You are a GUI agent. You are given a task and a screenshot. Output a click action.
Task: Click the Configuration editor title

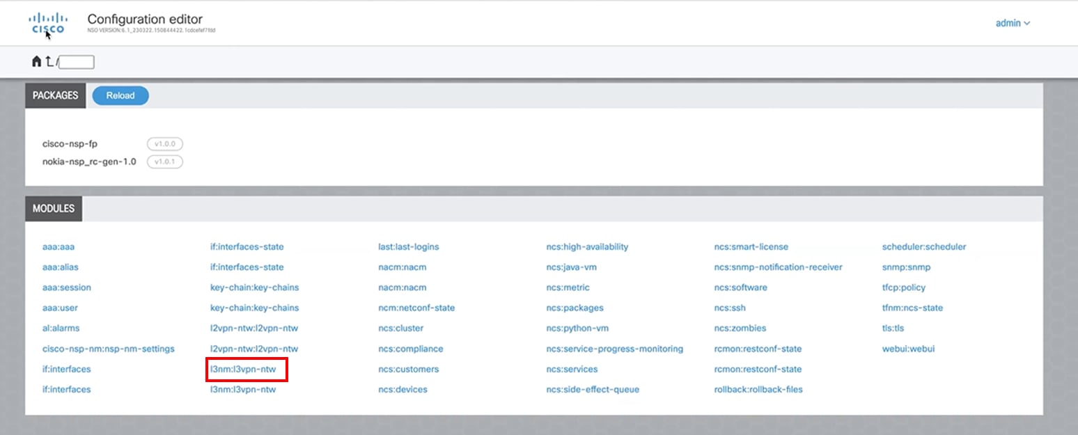tap(145, 19)
